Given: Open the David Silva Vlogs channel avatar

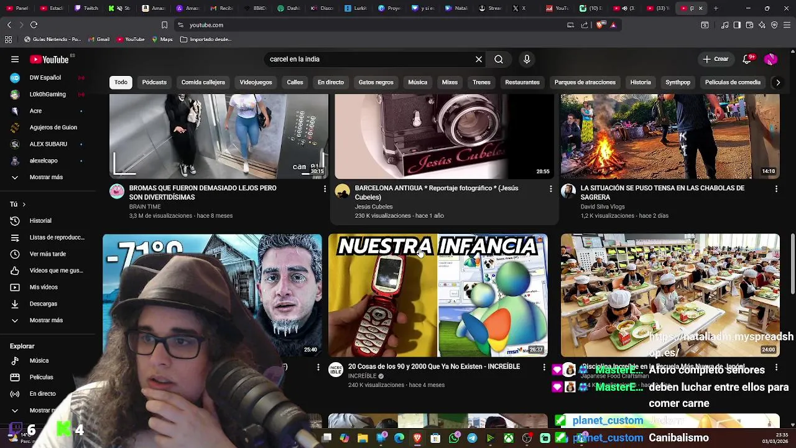Looking at the screenshot, I should tap(568, 191).
